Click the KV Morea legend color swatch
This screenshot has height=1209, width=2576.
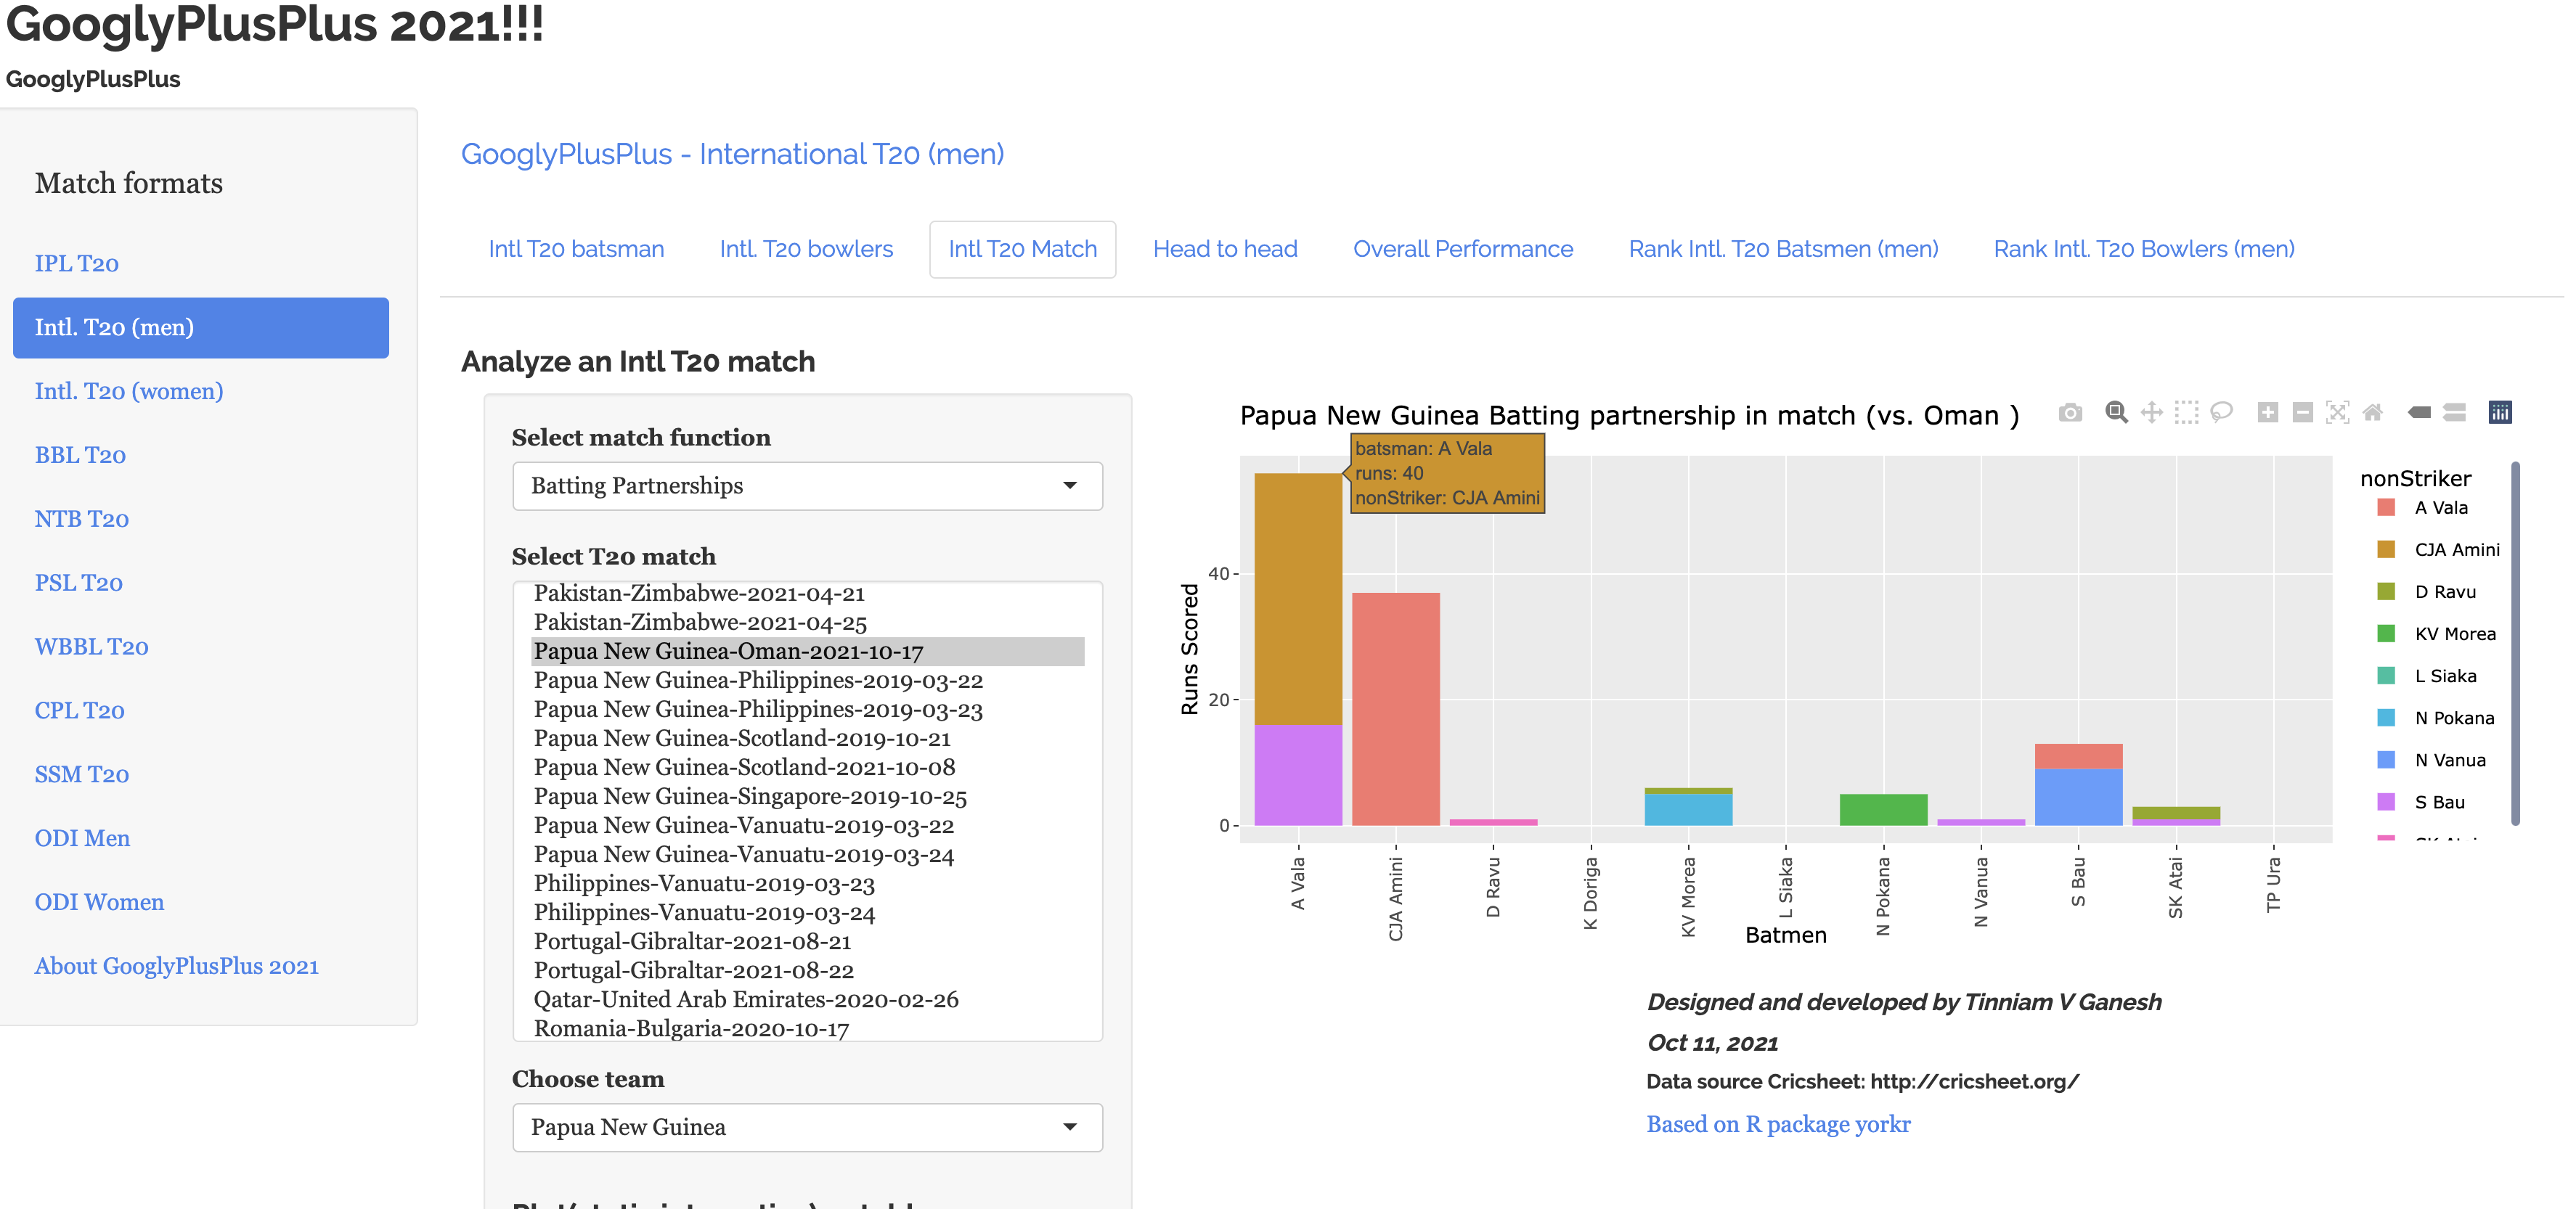pos(2386,634)
